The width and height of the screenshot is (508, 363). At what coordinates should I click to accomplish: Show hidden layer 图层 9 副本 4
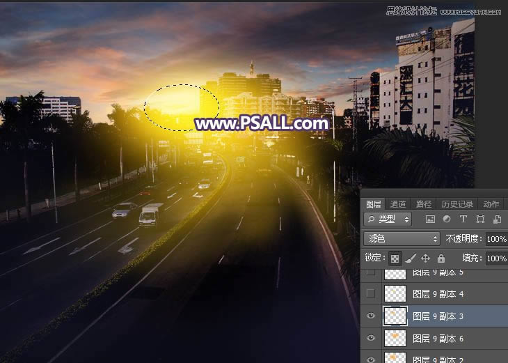click(370, 293)
